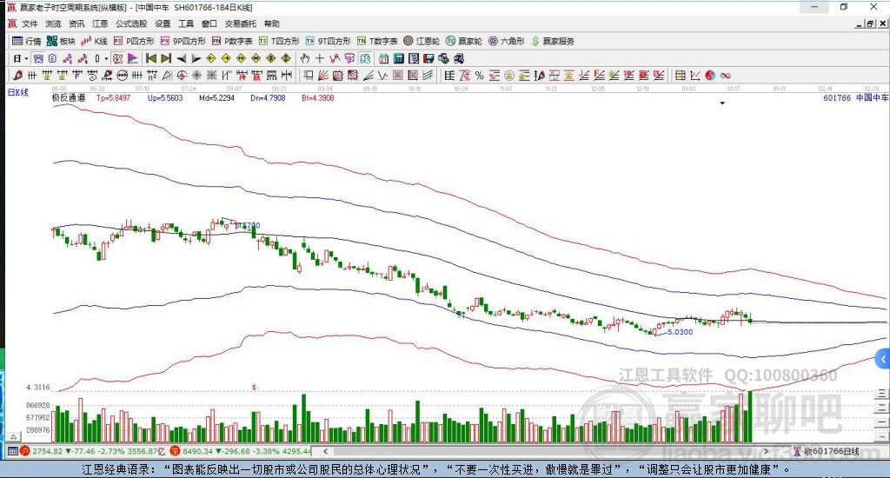Click the blue side panel expand chevron
Viewport: 890px width, 478px height.
click(x=883, y=359)
